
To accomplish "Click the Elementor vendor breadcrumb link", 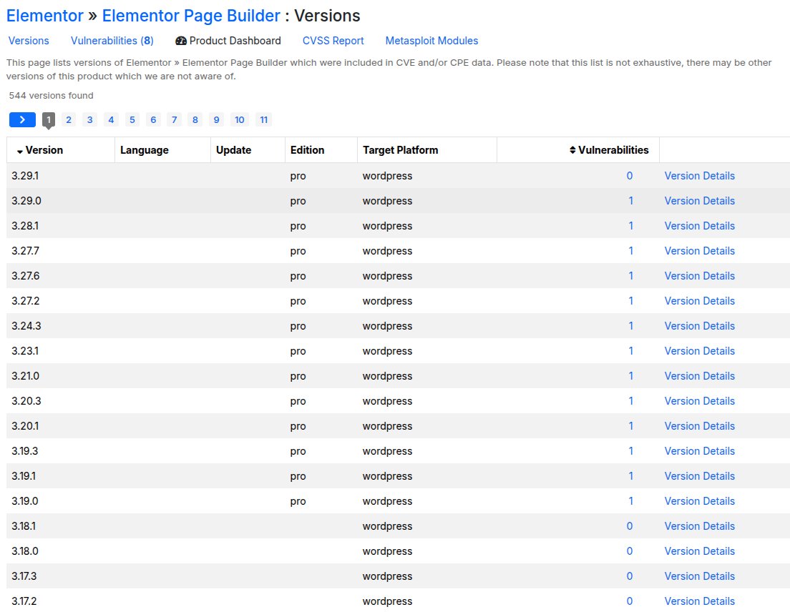I will click(45, 16).
